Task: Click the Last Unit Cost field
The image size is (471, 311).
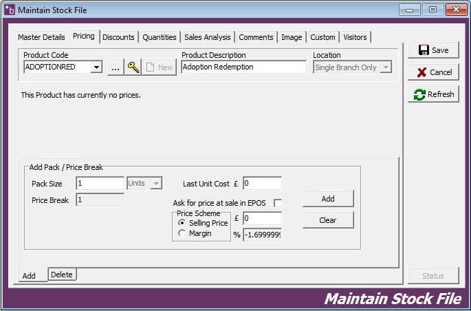Action: 262,184
